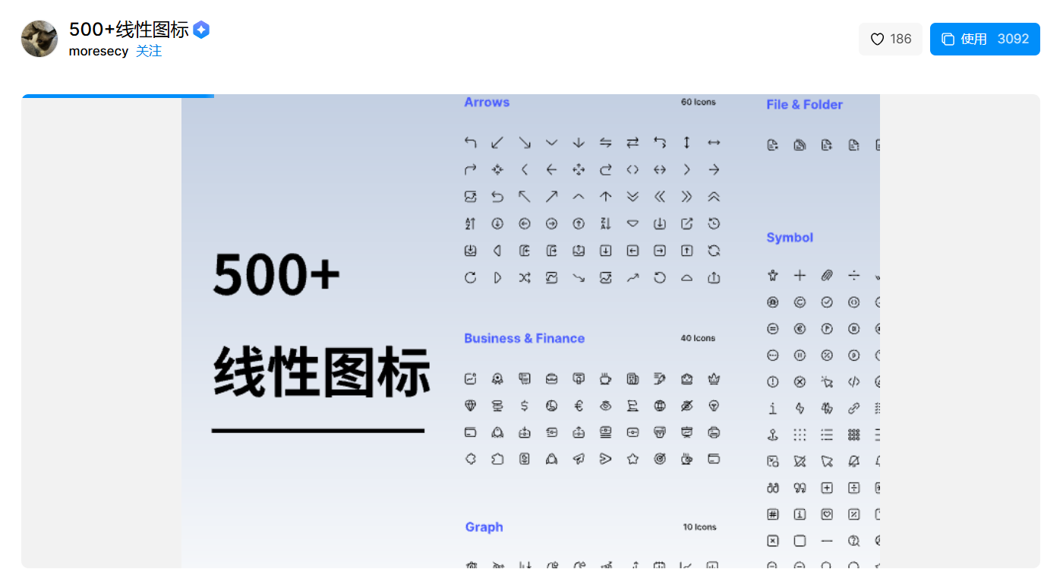The height and width of the screenshot is (569, 1063).
Task: Click the history clock arrow icon
Action: pos(714,223)
